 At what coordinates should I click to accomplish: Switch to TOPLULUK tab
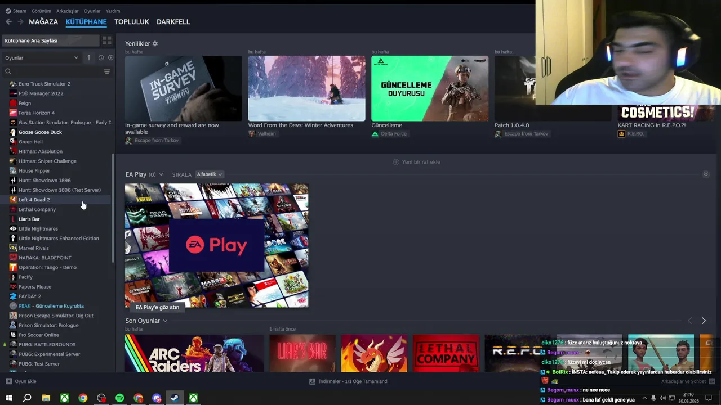coord(132,21)
